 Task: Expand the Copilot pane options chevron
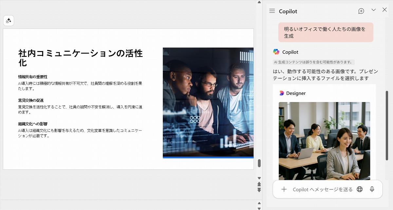click(x=374, y=10)
